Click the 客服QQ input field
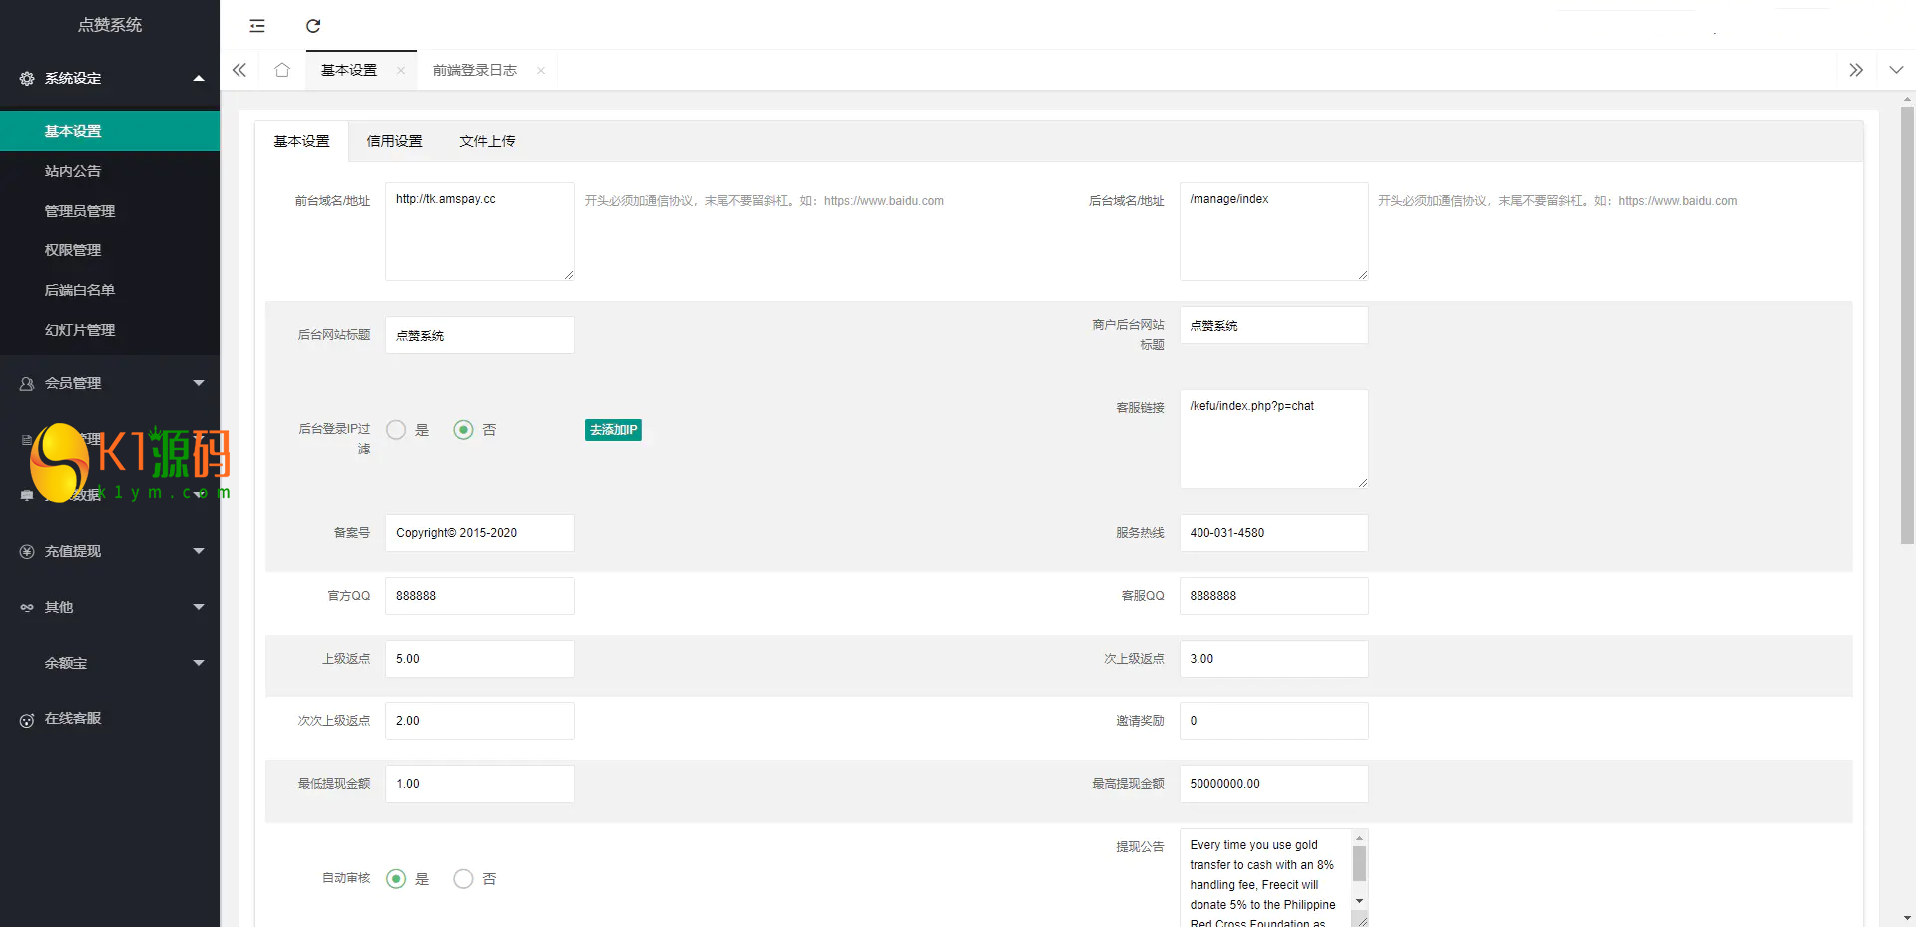Image resolution: width=1916 pixels, height=927 pixels. (1273, 596)
